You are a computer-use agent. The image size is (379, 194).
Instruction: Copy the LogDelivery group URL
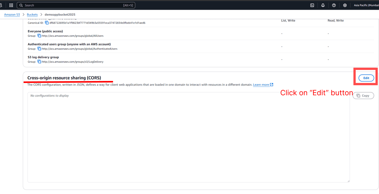(x=39, y=61)
